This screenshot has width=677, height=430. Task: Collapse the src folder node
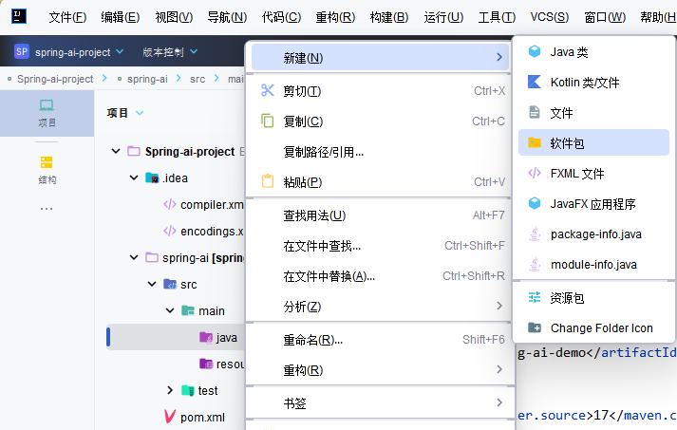click(x=152, y=284)
